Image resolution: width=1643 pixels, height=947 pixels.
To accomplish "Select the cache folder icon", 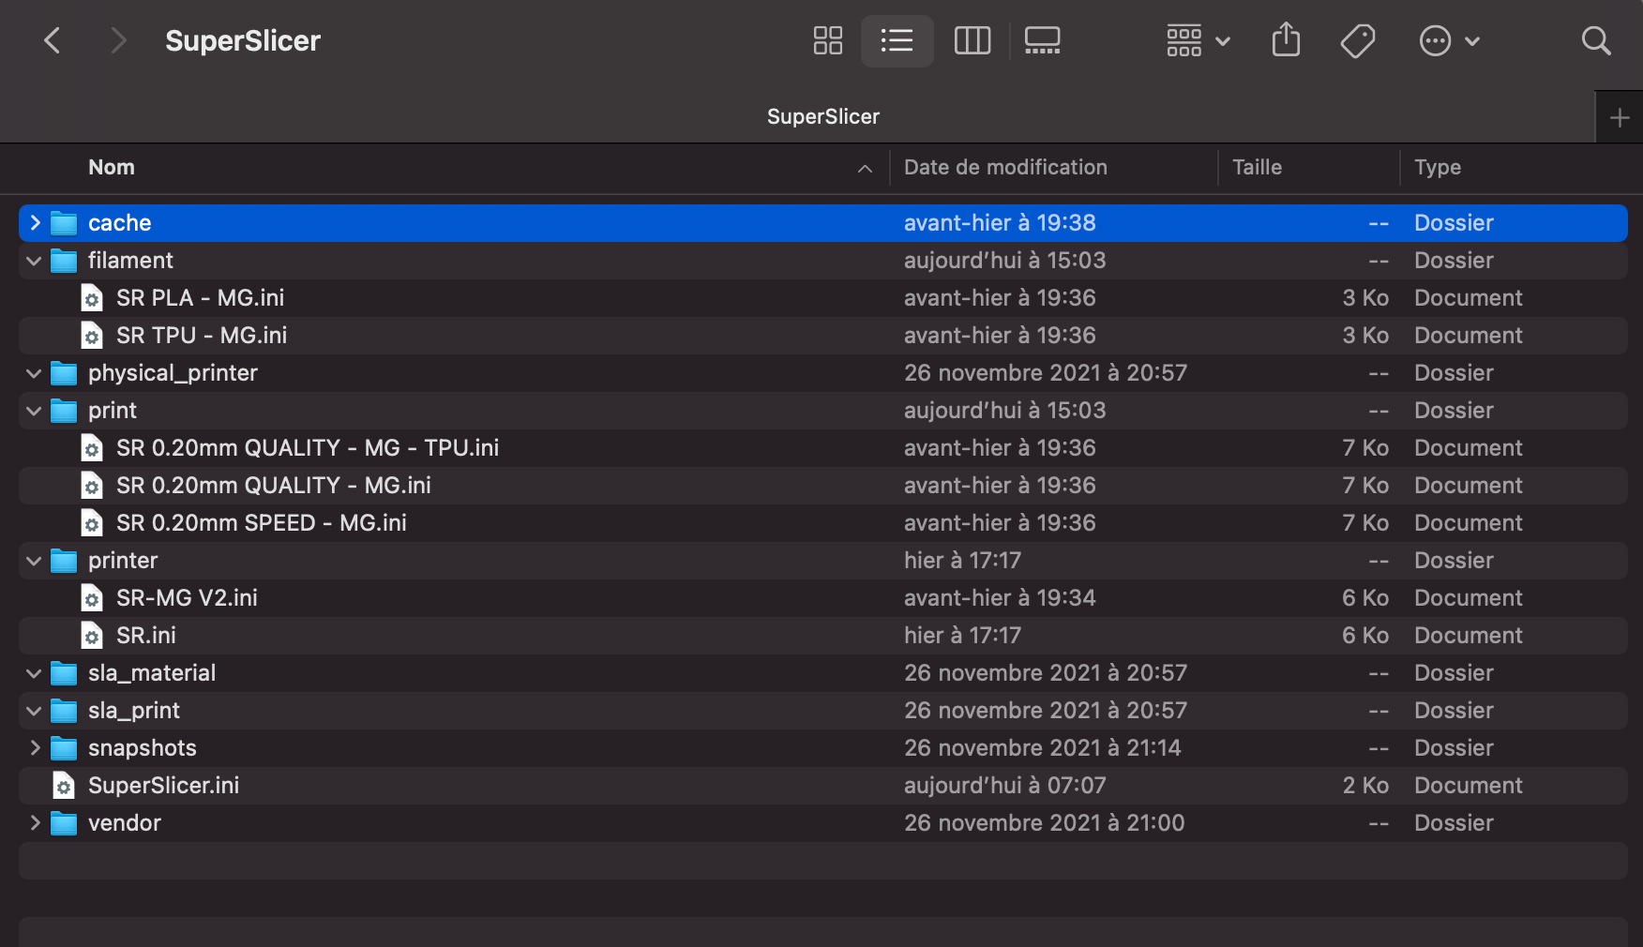I will click(64, 223).
